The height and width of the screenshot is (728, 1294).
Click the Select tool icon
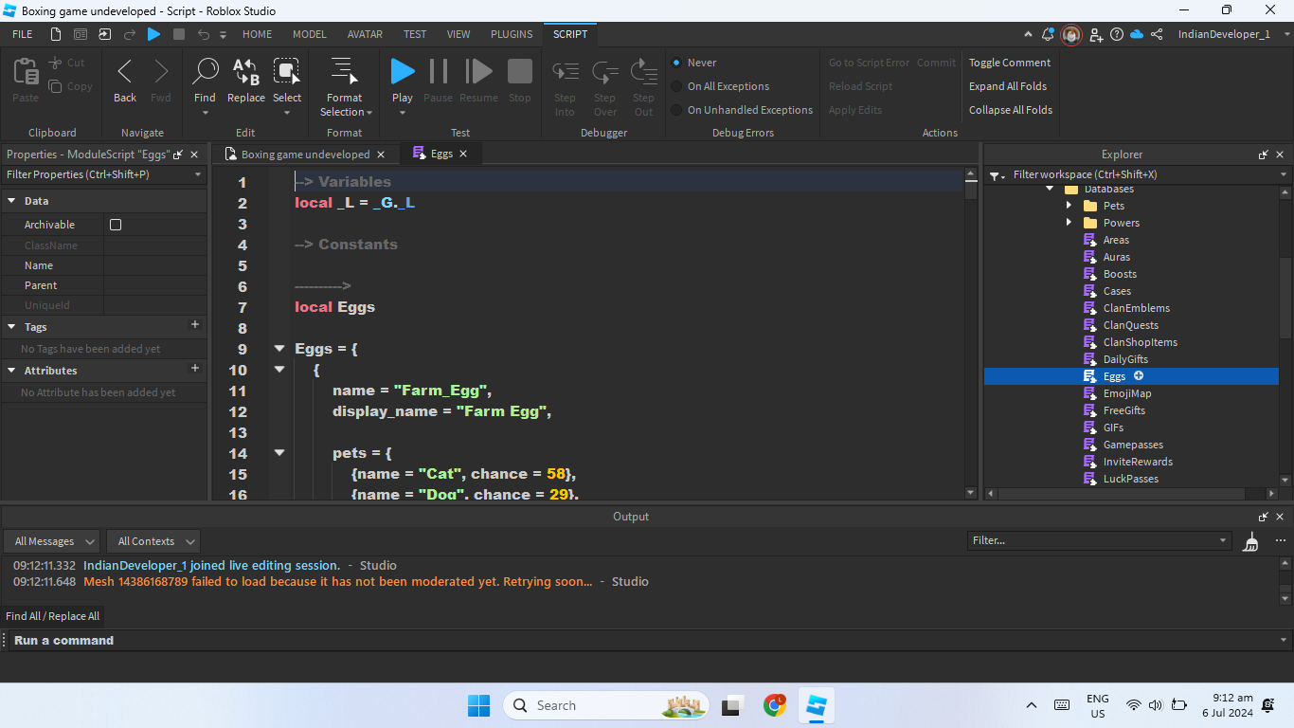(x=286, y=72)
